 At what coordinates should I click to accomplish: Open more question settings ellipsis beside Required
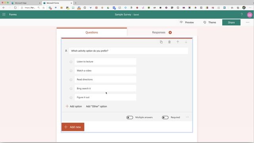click(187, 117)
